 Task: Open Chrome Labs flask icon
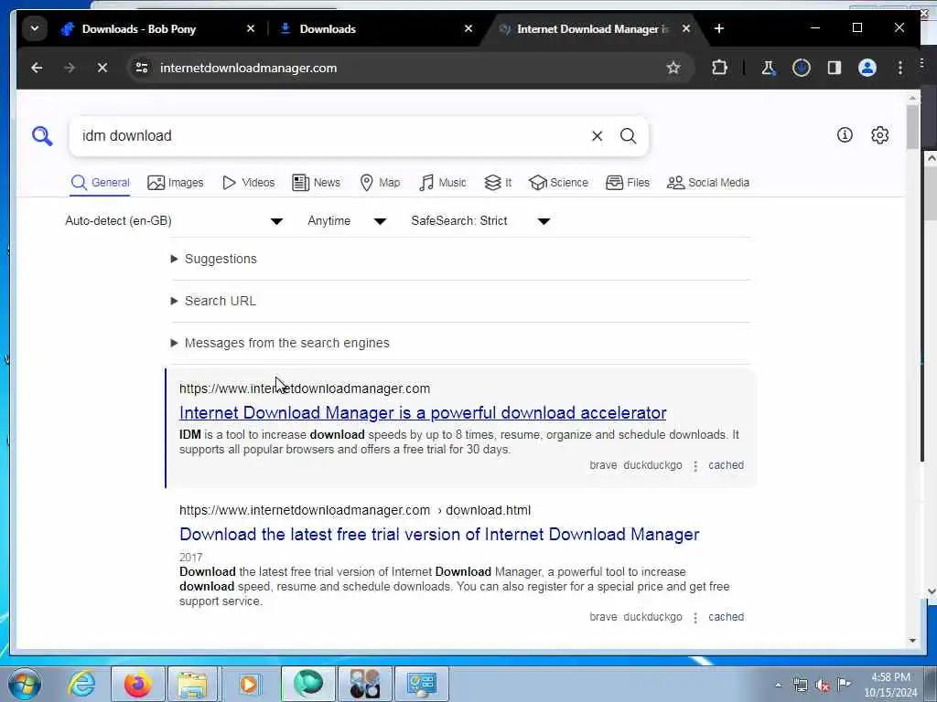point(769,68)
